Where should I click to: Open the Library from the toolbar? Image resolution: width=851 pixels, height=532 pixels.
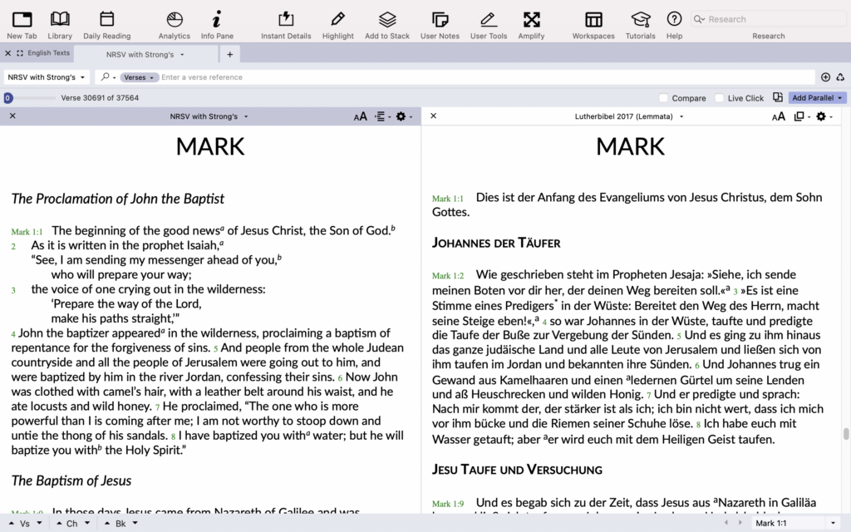60,19
